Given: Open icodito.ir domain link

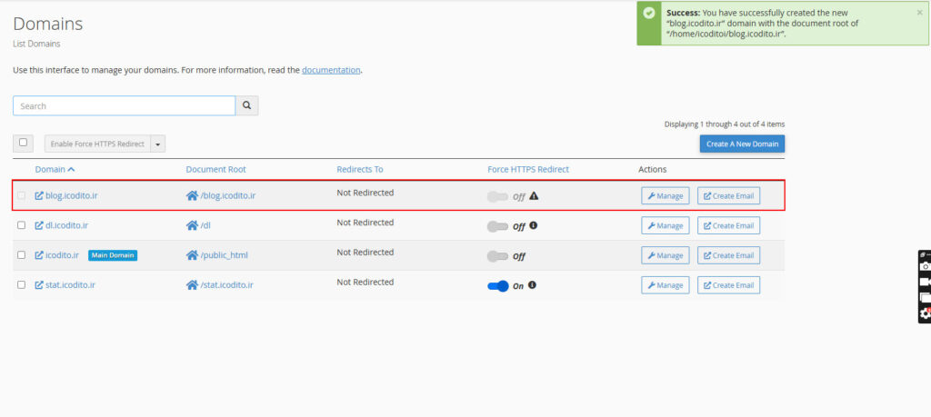Looking at the screenshot, I should coord(62,255).
